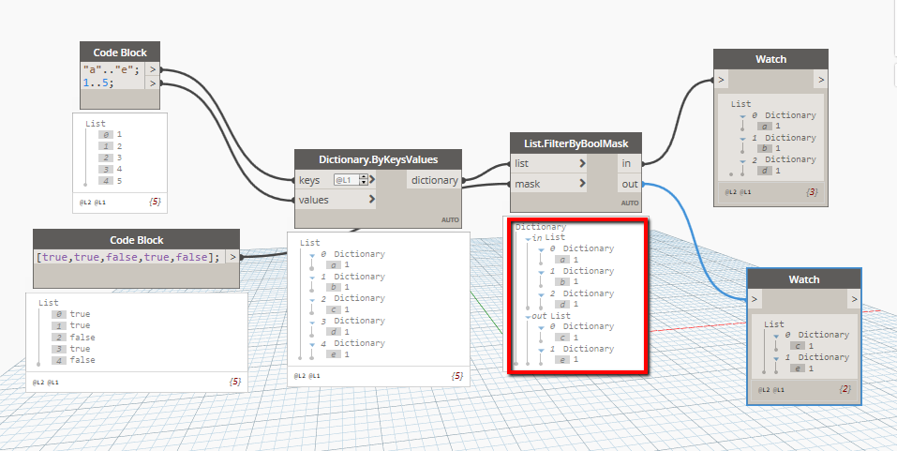
Task: Select key "d" in the upper Watch
Action: click(764, 171)
